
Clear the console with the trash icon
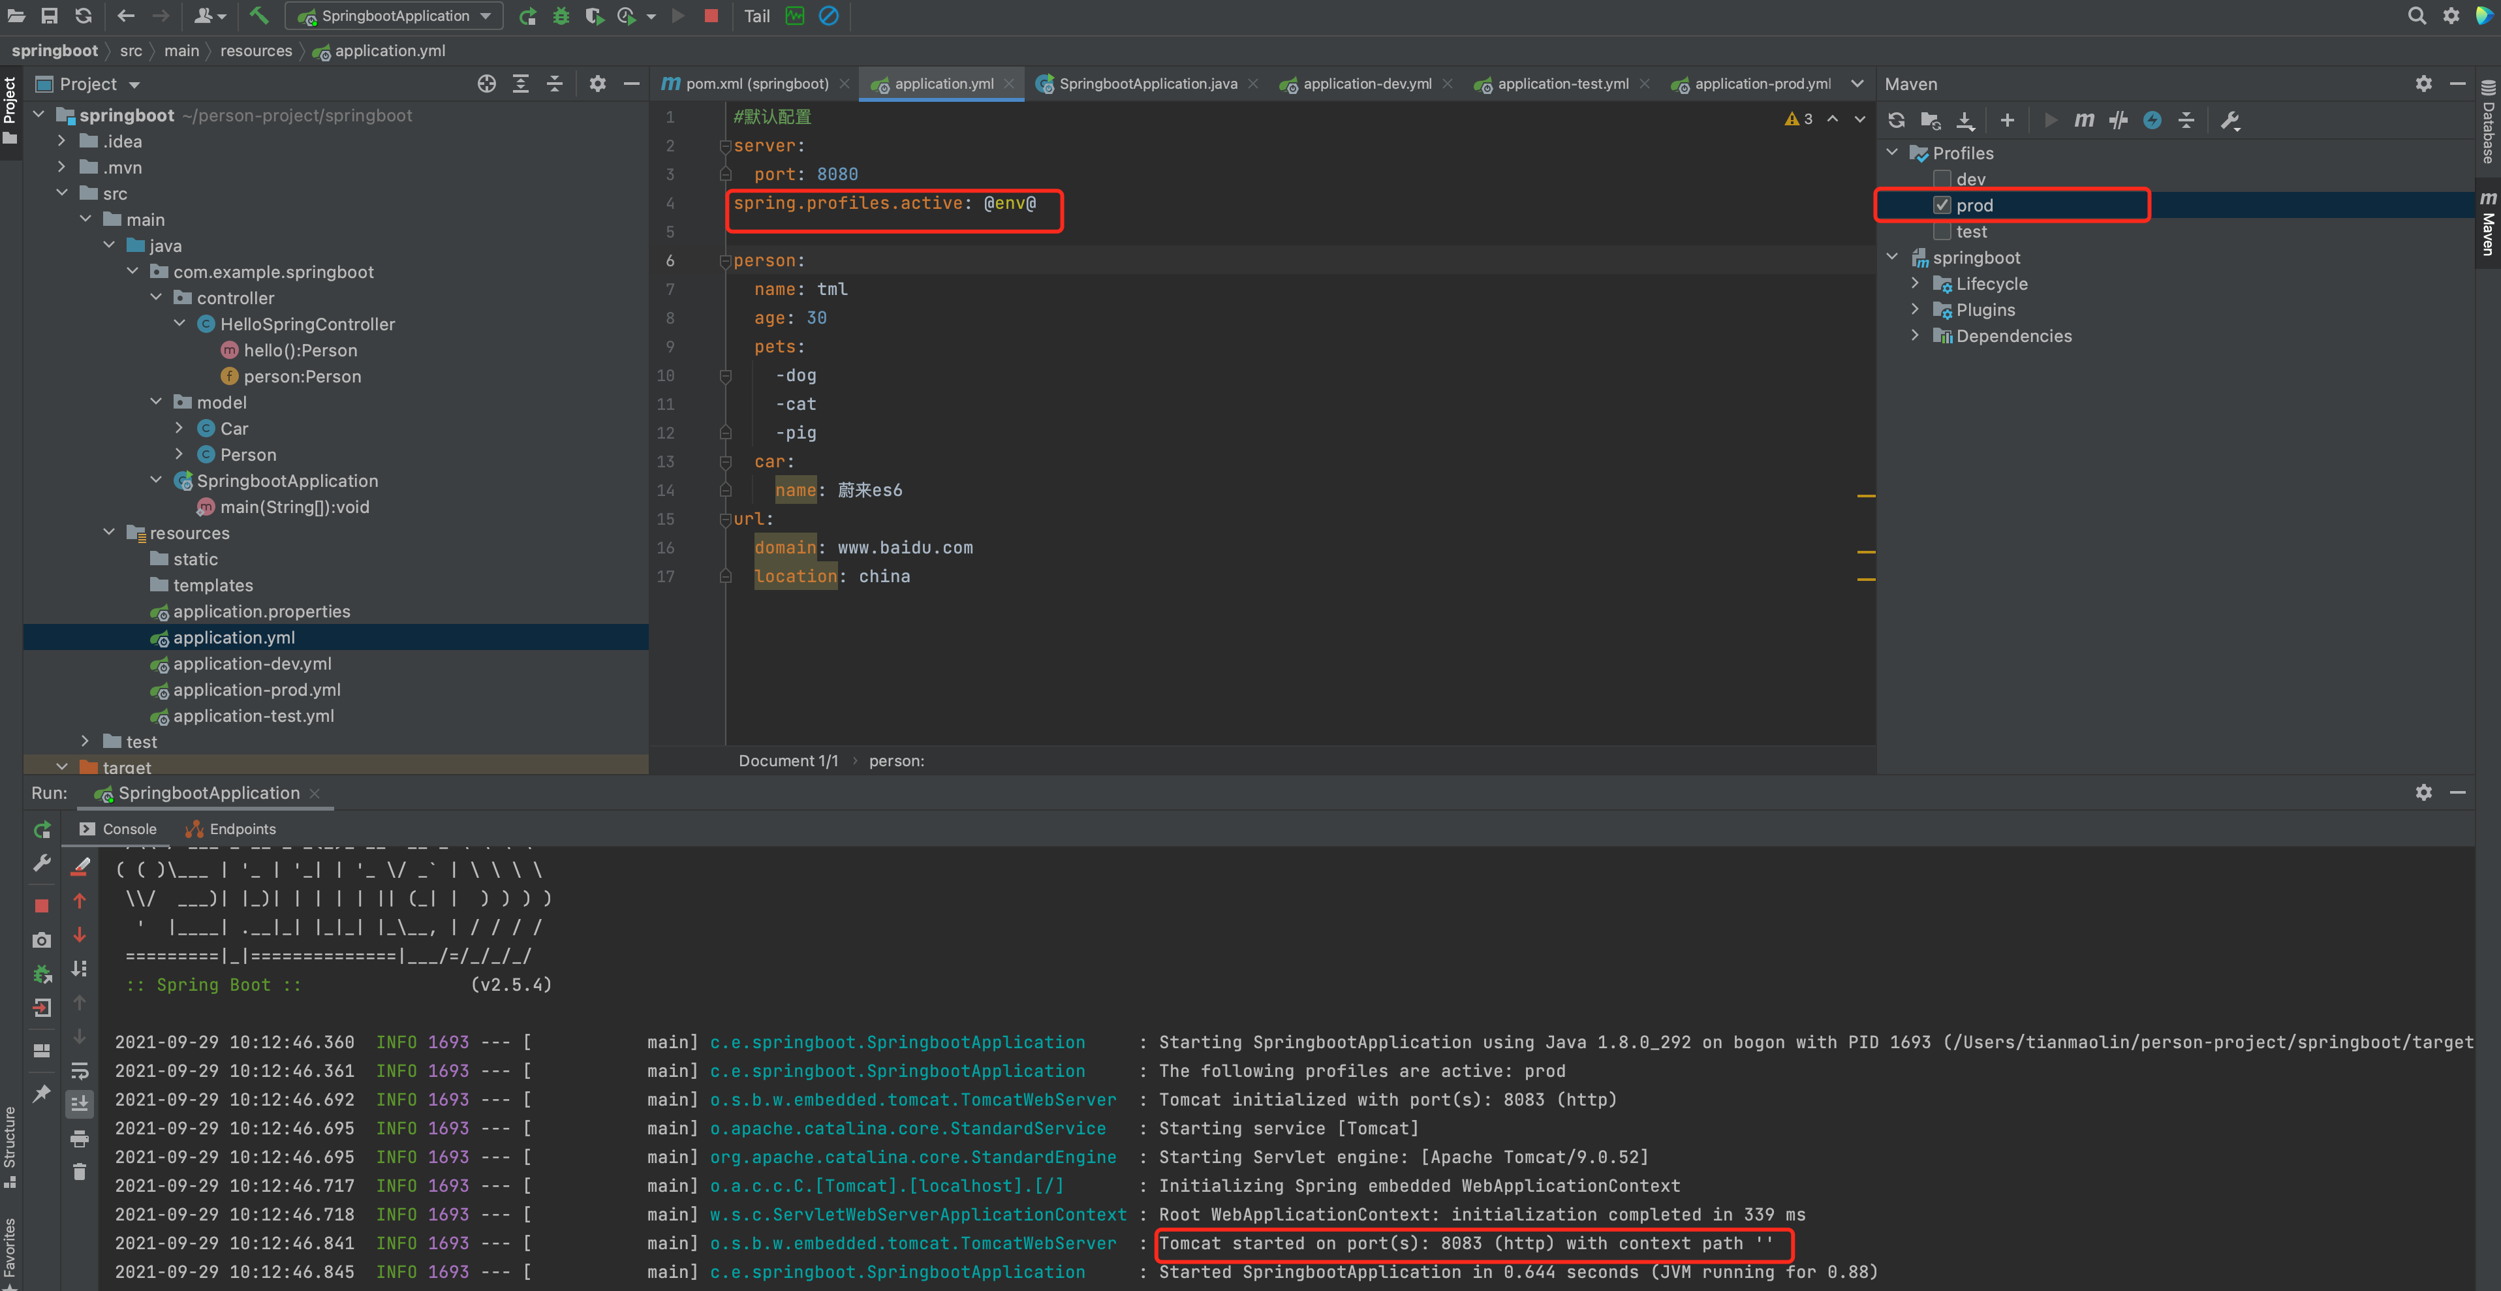coord(80,1172)
